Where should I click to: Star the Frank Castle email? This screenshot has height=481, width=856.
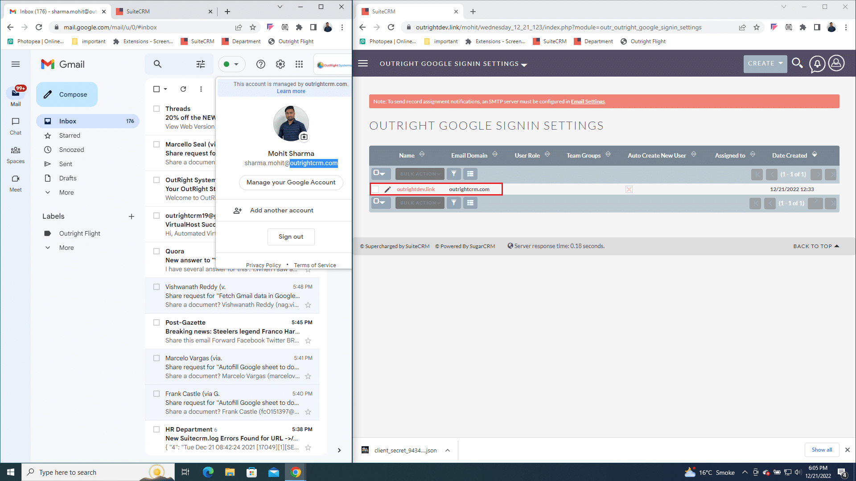click(308, 412)
